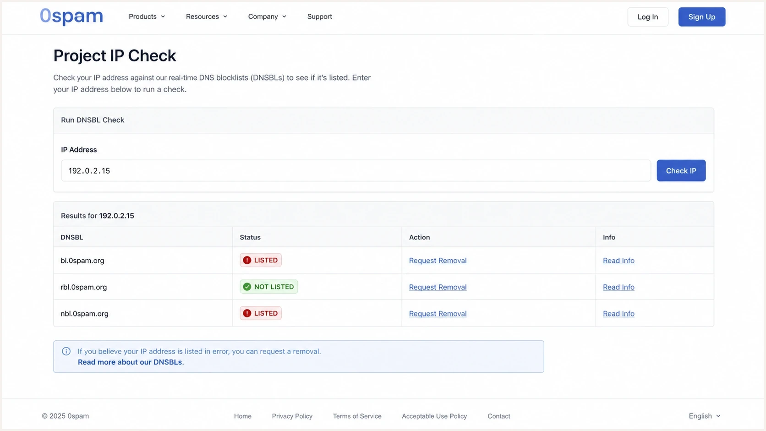Open the Contact footer link

498,416
